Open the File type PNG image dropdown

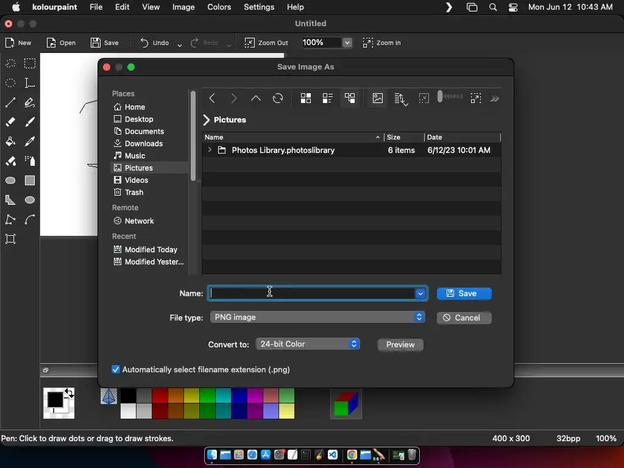click(x=317, y=317)
